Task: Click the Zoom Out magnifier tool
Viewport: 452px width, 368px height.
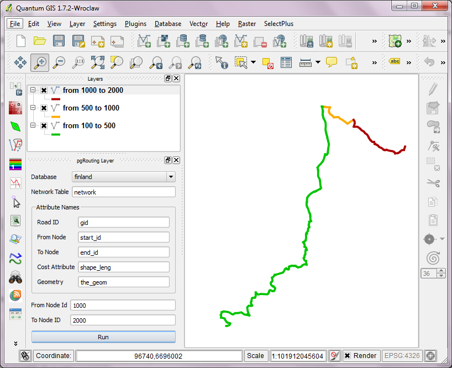Action: point(59,62)
